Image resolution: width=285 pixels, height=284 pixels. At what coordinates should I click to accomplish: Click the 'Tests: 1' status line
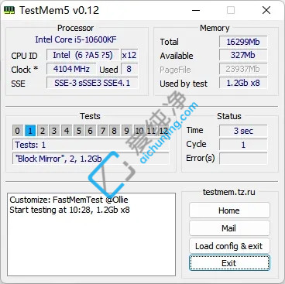point(91,145)
